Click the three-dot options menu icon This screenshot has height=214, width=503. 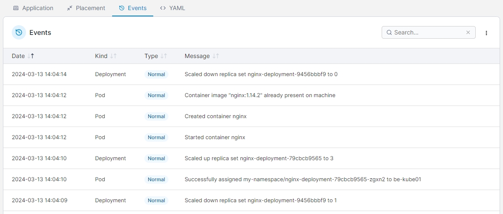coord(486,33)
